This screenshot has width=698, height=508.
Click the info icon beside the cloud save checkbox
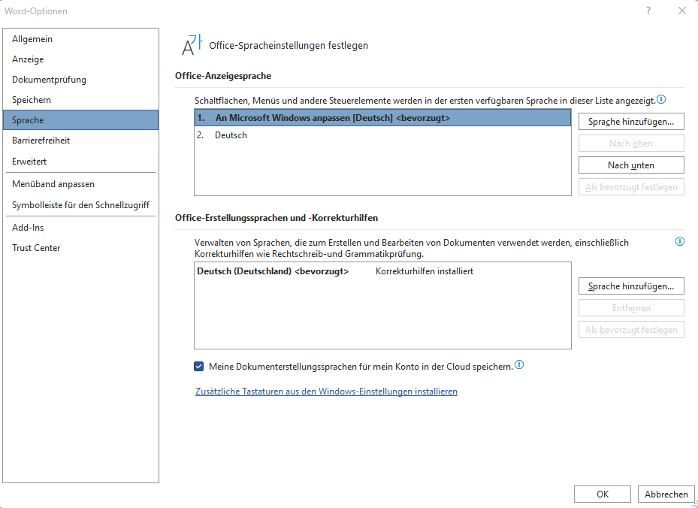[x=519, y=364]
